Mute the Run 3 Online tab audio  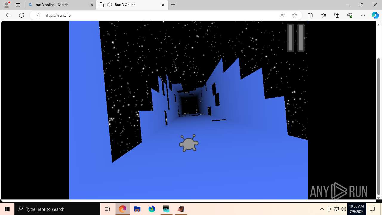pyautogui.click(x=110, y=5)
